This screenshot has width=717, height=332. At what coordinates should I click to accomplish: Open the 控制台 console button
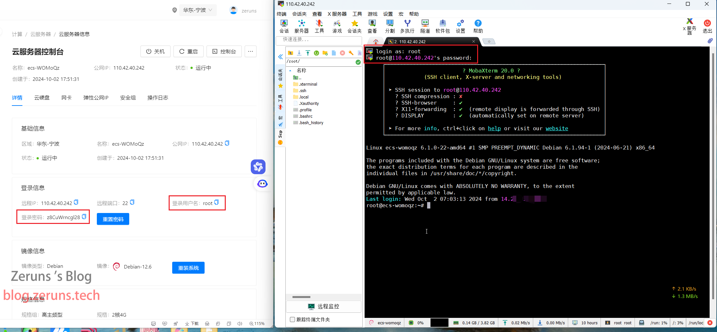coord(224,51)
